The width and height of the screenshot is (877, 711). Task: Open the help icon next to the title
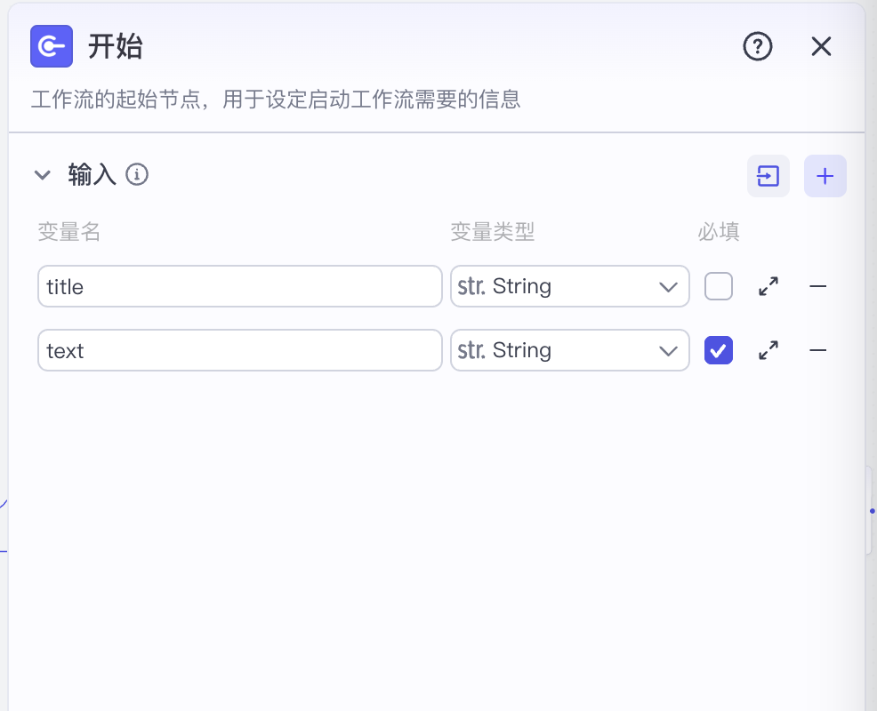758,46
